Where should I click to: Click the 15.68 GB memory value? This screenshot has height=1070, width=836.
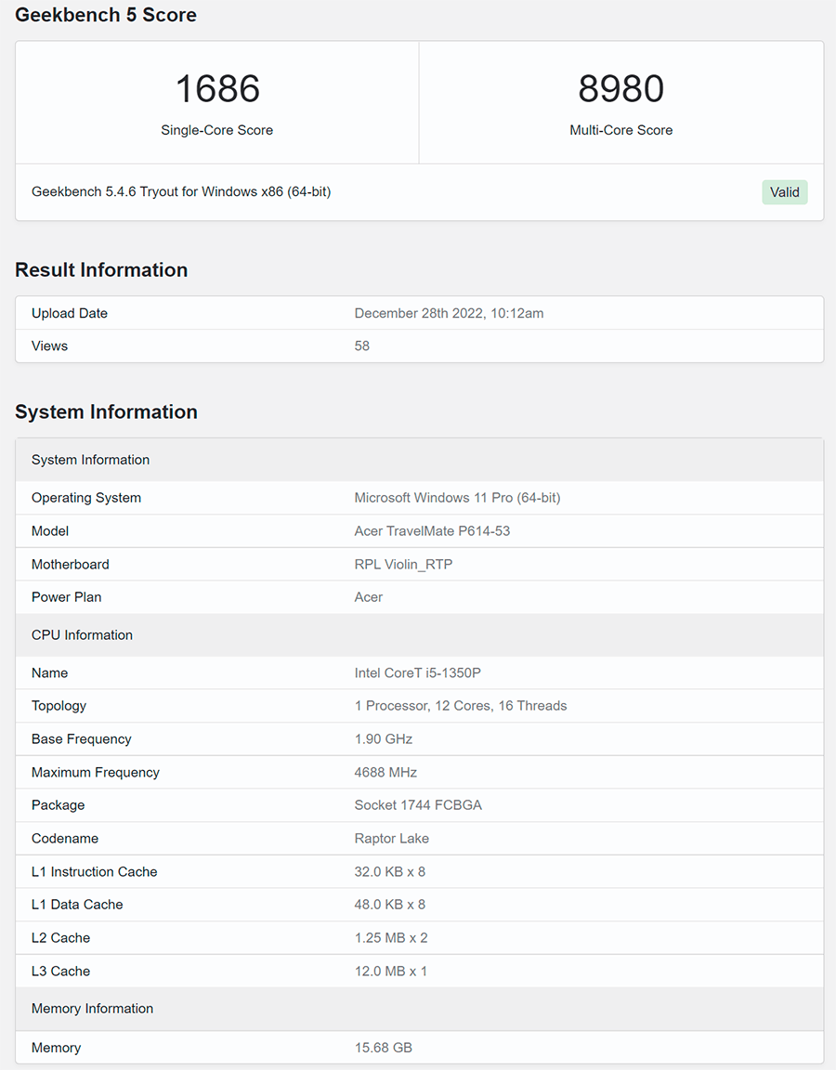pos(383,1048)
